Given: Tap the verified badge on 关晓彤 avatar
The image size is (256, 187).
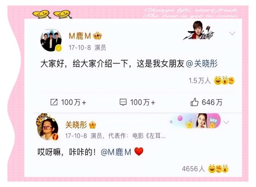Looking at the screenshot, I should 55,136.
